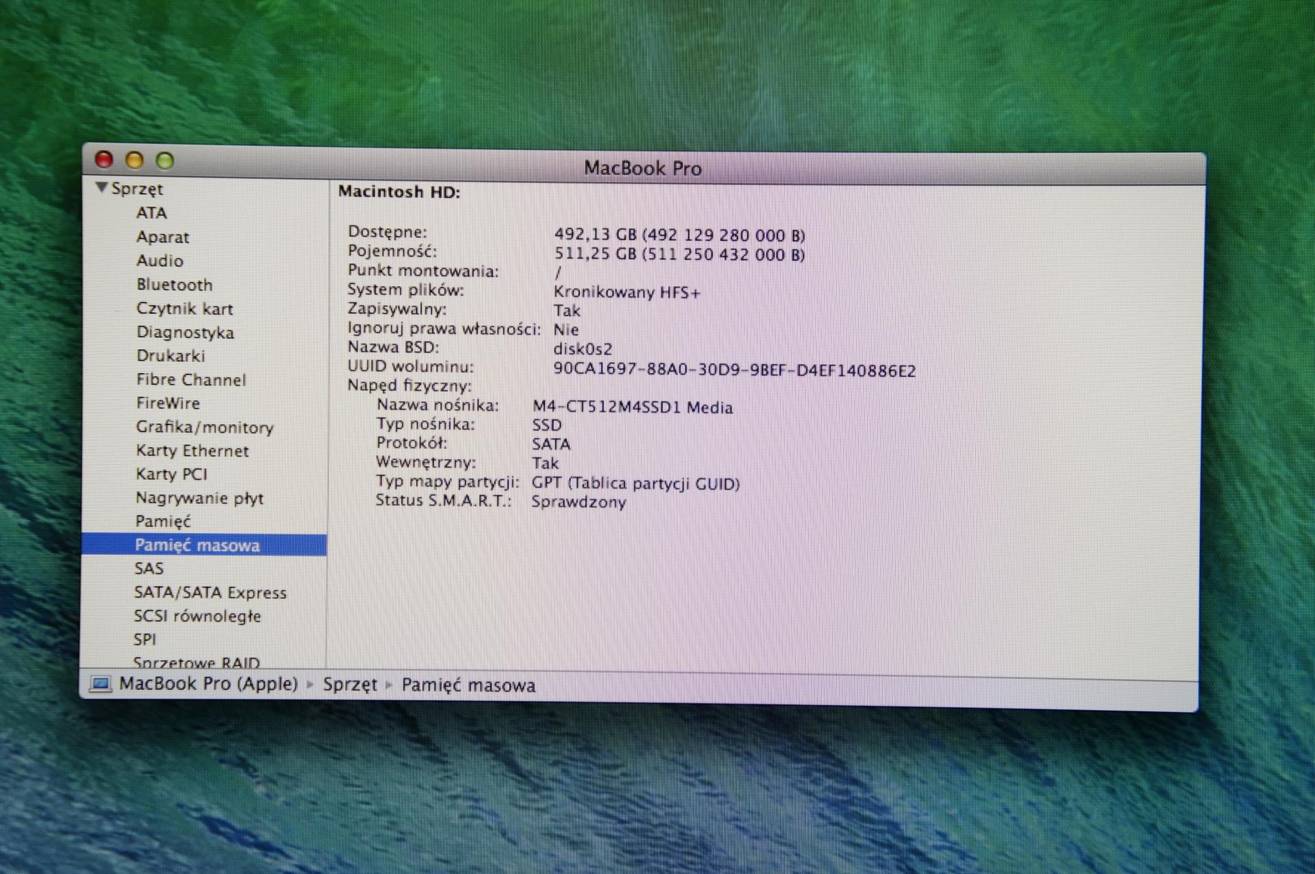Click the MacBook Pro window title
Screen dimensions: 1315x874
pos(642,168)
